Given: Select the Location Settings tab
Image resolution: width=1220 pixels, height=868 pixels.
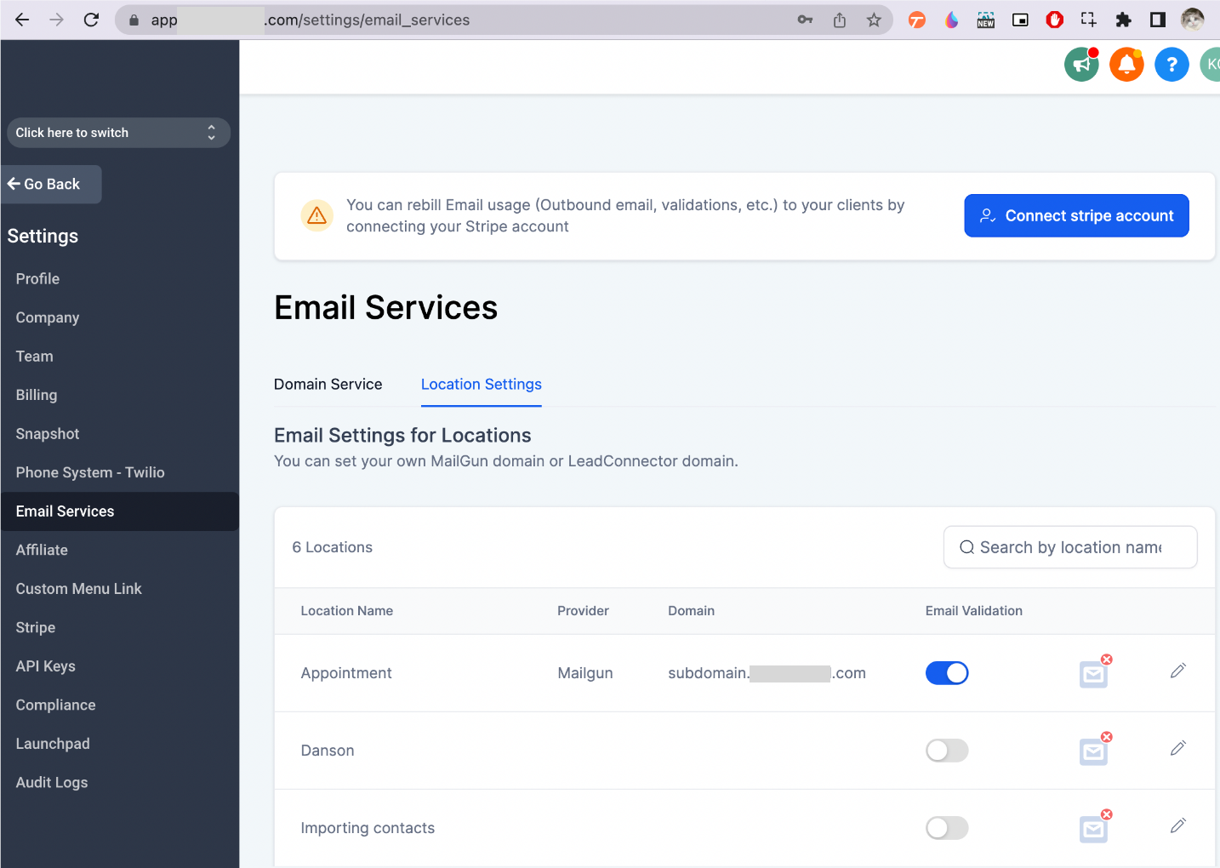Looking at the screenshot, I should pyautogui.click(x=482, y=385).
